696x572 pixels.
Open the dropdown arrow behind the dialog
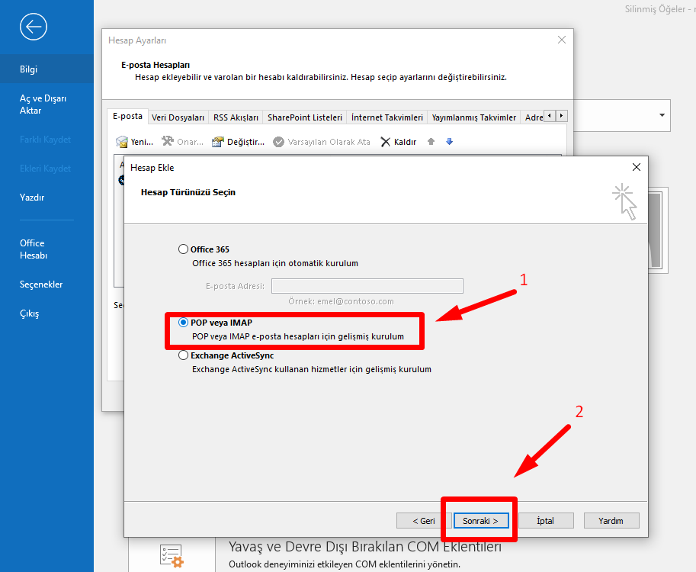pos(660,115)
